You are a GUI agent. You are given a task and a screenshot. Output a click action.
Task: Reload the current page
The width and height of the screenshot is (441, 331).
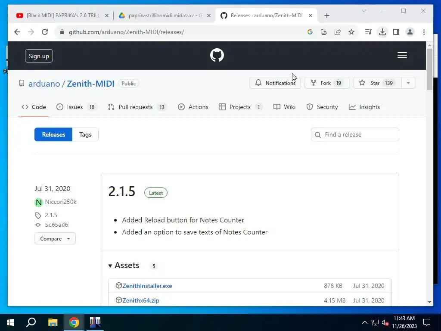click(45, 32)
